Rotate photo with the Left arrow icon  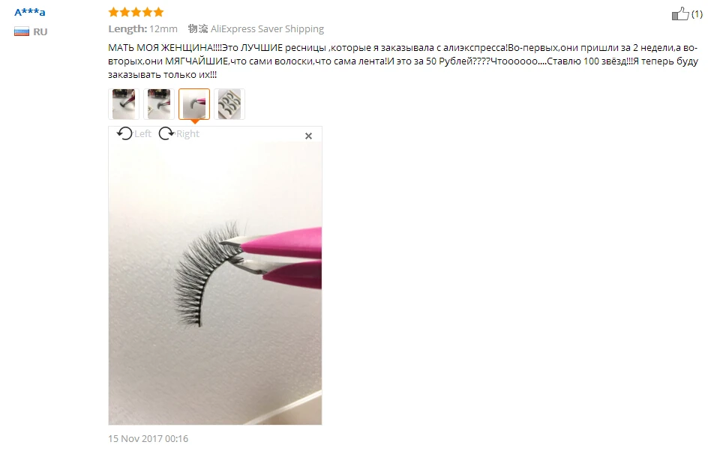click(x=124, y=133)
